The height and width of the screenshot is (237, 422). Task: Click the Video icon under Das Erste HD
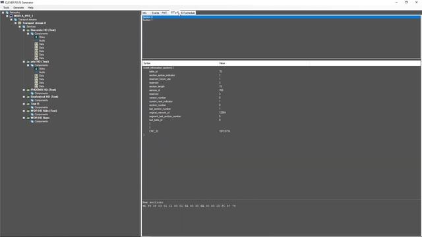click(x=36, y=37)
